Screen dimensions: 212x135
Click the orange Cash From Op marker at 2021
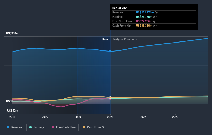click(x=110, y=97)
